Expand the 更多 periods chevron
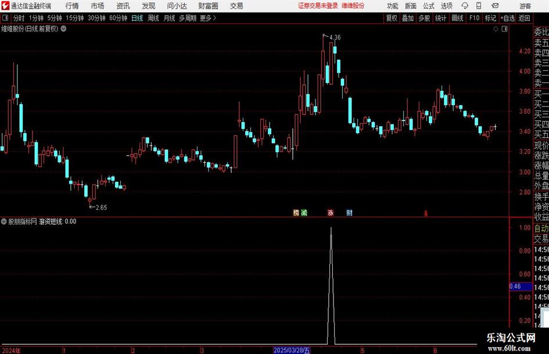The width and height of the screenshot is (549, 354). (x=214, y=18)
